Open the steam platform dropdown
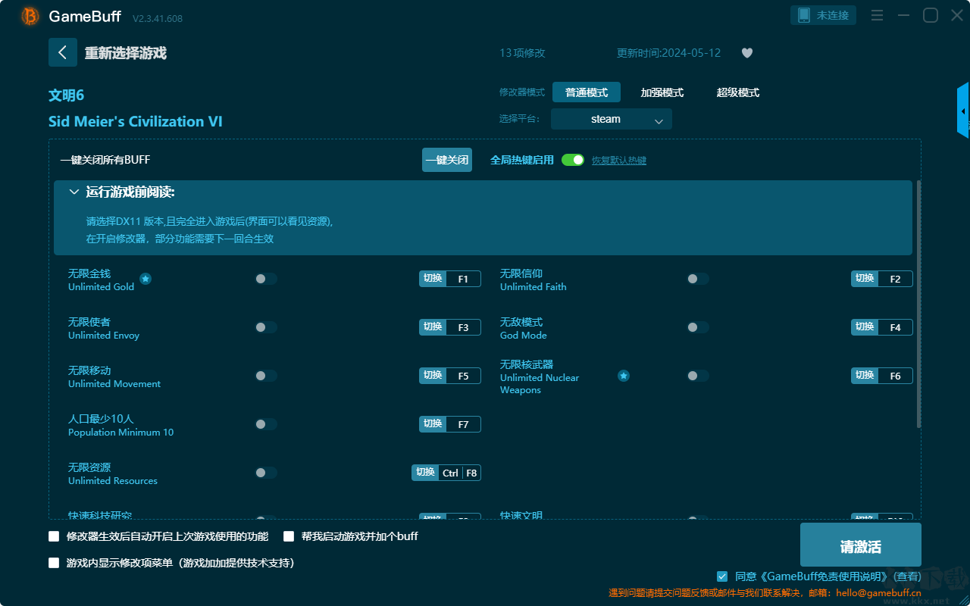Screen dimensions: 970x606 tap(612, 119)
